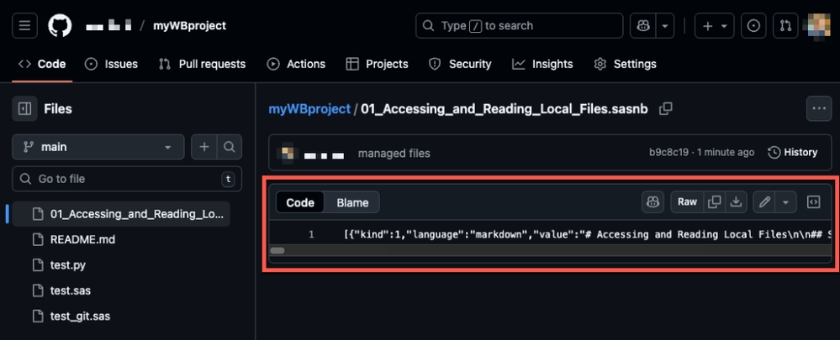This screenshot has height=340, width=840.
Task: Go to GitHub homepage via Octocat logo
Action: pos(60,26)
